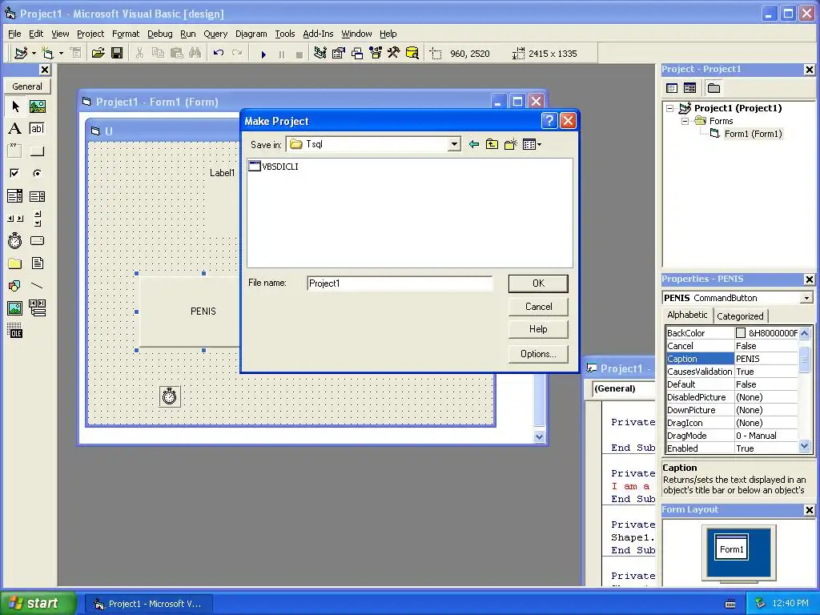This screenshot has width=820, height=615.
Task: Click the Start button on taskbar
Action: [x=38, y=603]
